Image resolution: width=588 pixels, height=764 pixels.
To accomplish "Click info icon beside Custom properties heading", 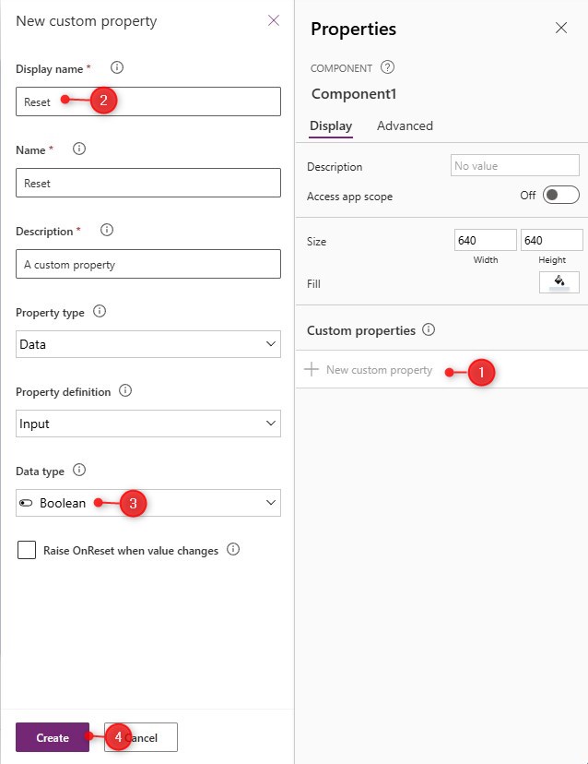I will coord(429,329).
